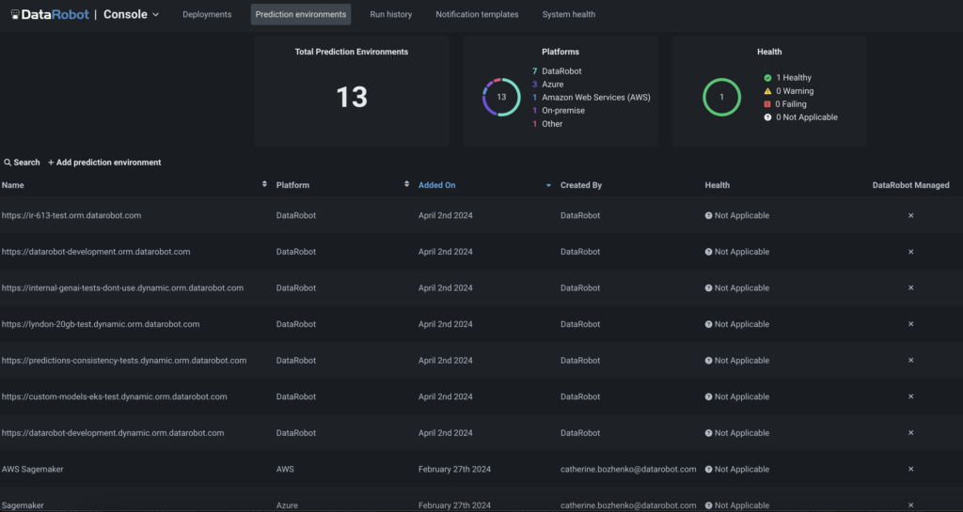
Task: Select the lyndon-20gb-test environment row
Action: point(101,324)
